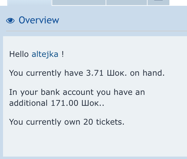The width and height of the screenshot is (187, 159).
Task: Open the narrow fourth tab with icon
Action: click(x=158, y=2)
